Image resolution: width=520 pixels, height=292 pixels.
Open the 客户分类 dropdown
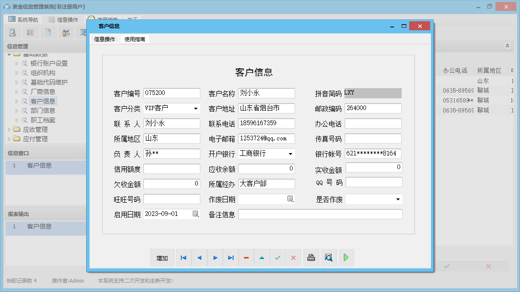[196, 109]
